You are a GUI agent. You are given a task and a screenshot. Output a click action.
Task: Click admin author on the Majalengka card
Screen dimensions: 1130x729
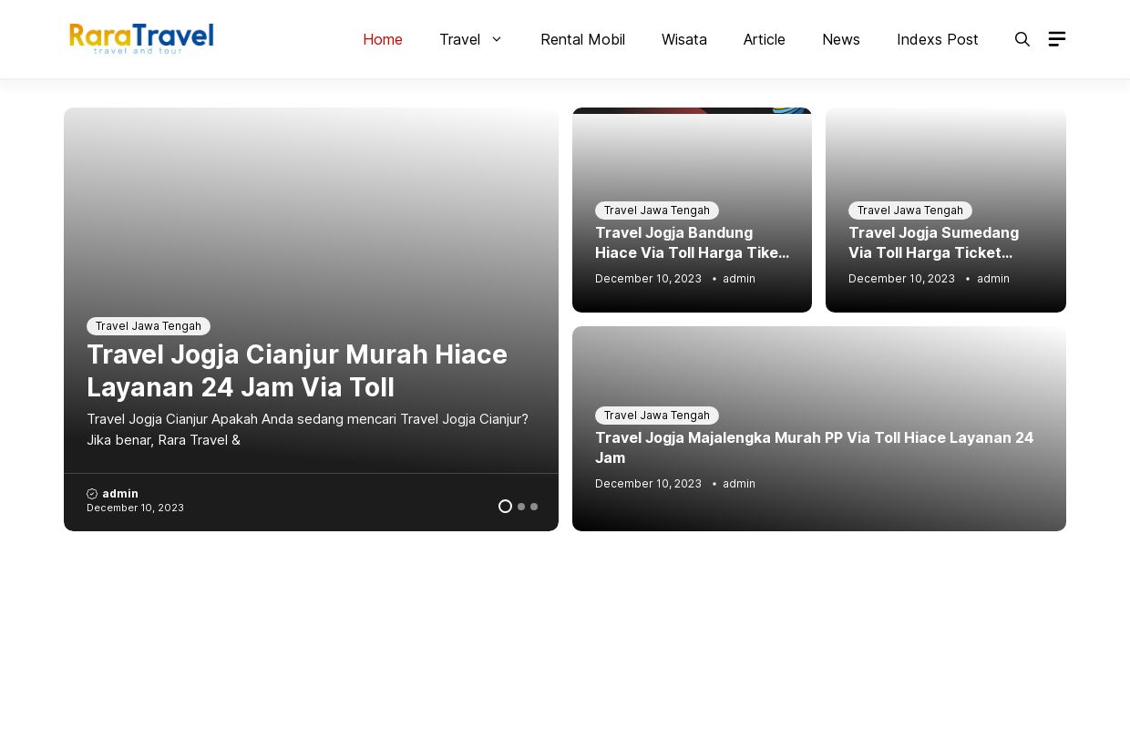(739, 484)
